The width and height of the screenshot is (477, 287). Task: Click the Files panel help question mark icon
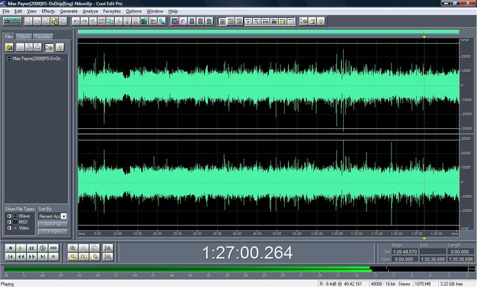pos(60,48)
